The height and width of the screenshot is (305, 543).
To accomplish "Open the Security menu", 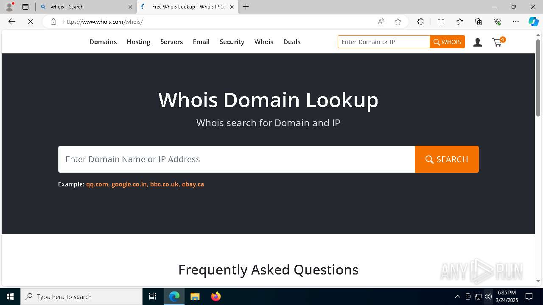I will point(232,42).
